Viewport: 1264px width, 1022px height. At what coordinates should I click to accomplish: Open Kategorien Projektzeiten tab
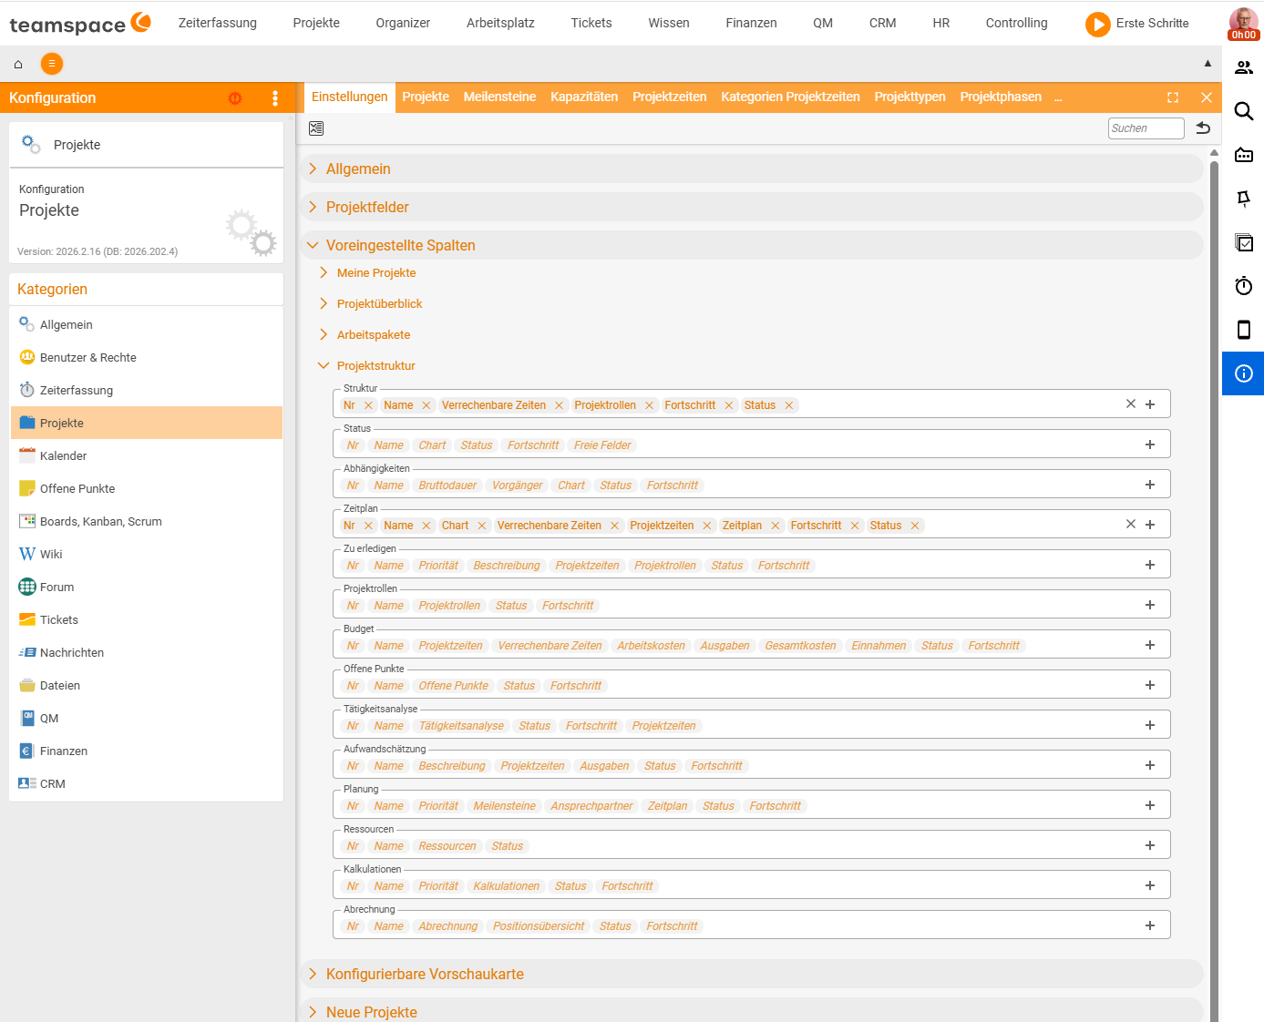point(790,97)
